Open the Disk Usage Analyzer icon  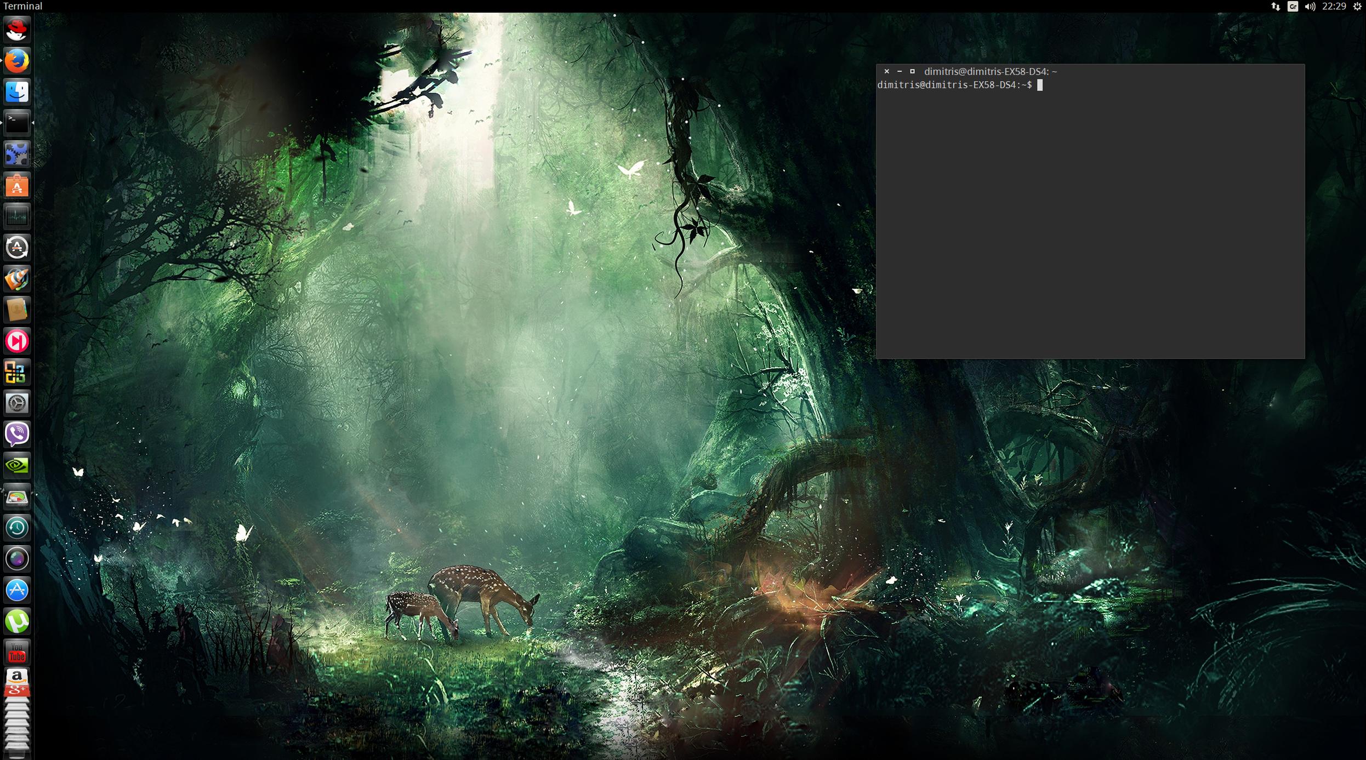click(17, 497)
